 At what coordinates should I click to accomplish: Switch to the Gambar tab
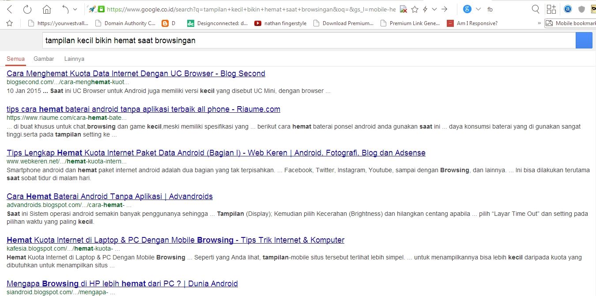44,59
